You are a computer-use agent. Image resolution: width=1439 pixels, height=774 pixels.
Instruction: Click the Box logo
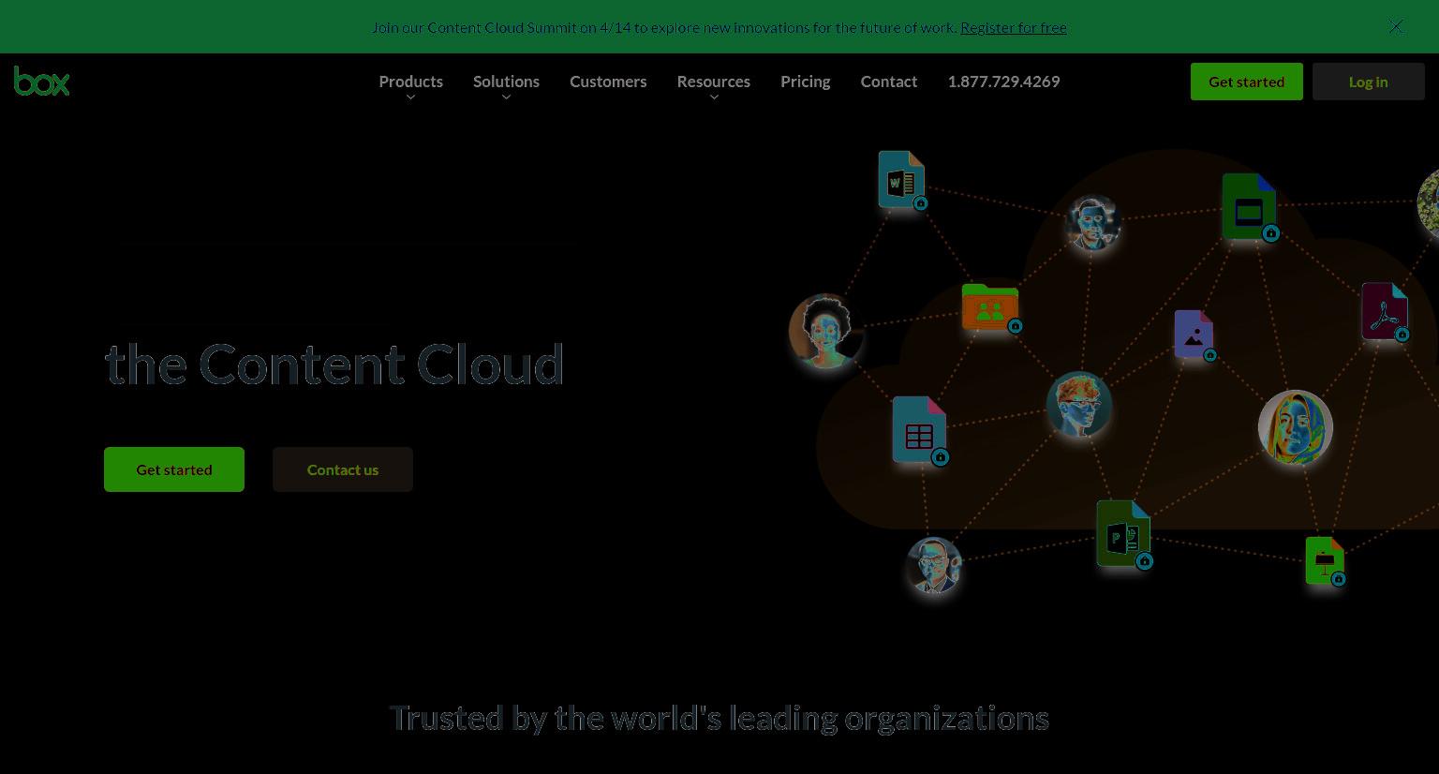coord(41,82)
